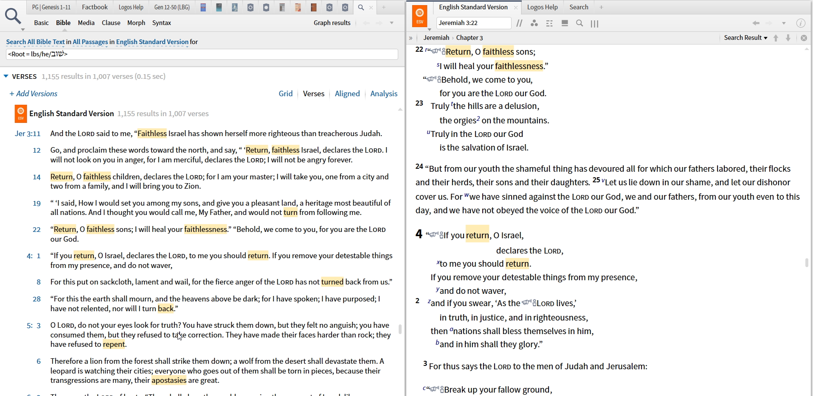Open the ESV resource information icon
Screen dimensions: 813x396
tap(801, 23)
